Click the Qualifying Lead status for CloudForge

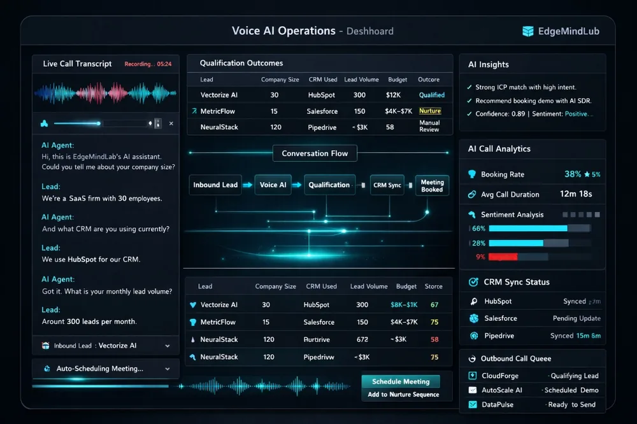575,376
